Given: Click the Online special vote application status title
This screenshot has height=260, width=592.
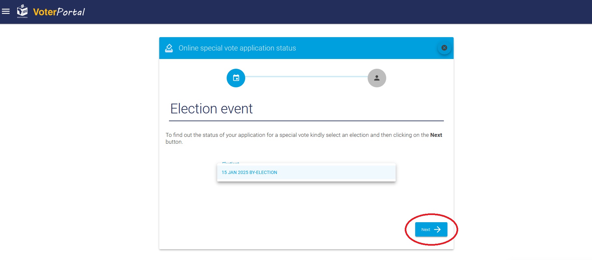Looking at the screenshot, I should [237, 48].
